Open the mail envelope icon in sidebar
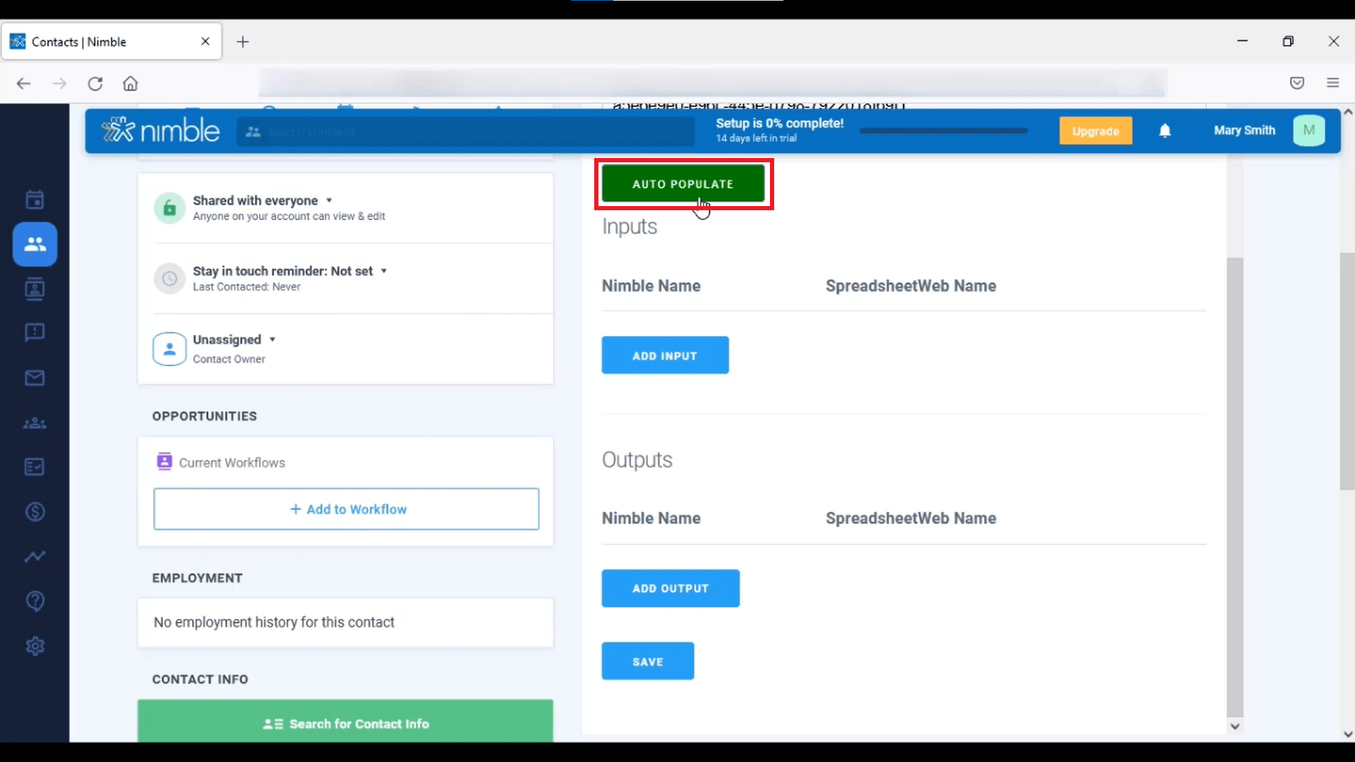1355x762 pixels. pyautogui.click(x=35, y=378)
